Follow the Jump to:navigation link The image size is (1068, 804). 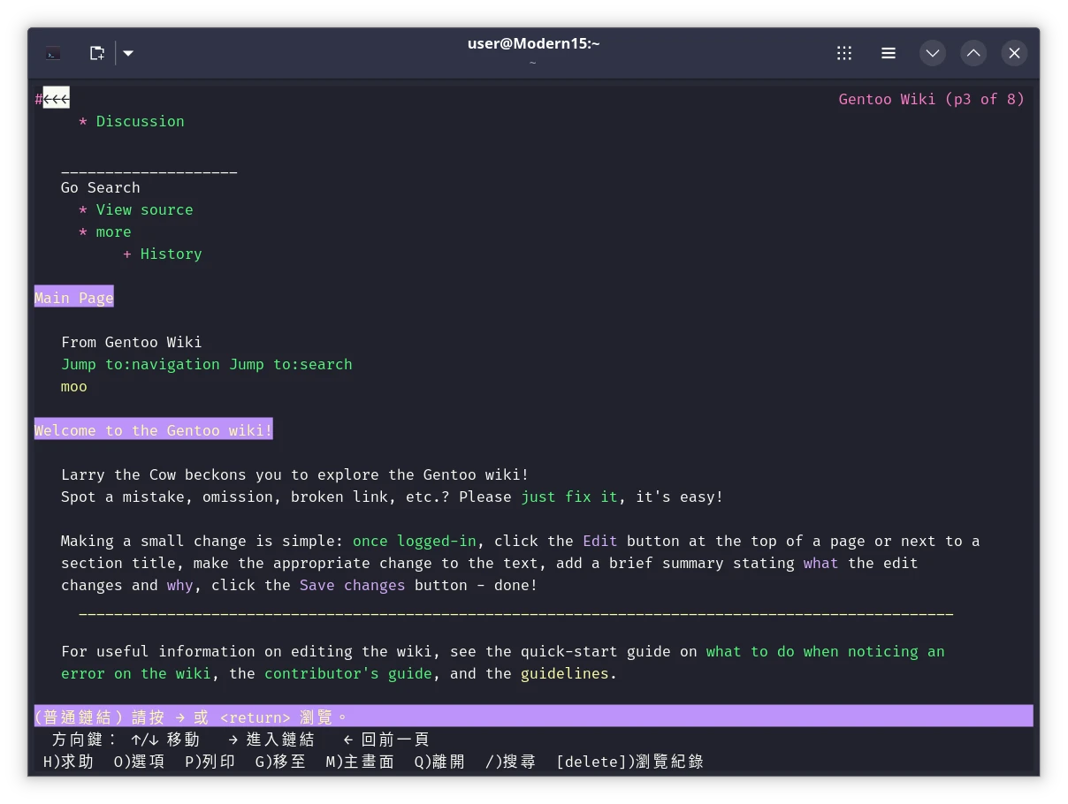pyautogui.click(x=139, y=364)
